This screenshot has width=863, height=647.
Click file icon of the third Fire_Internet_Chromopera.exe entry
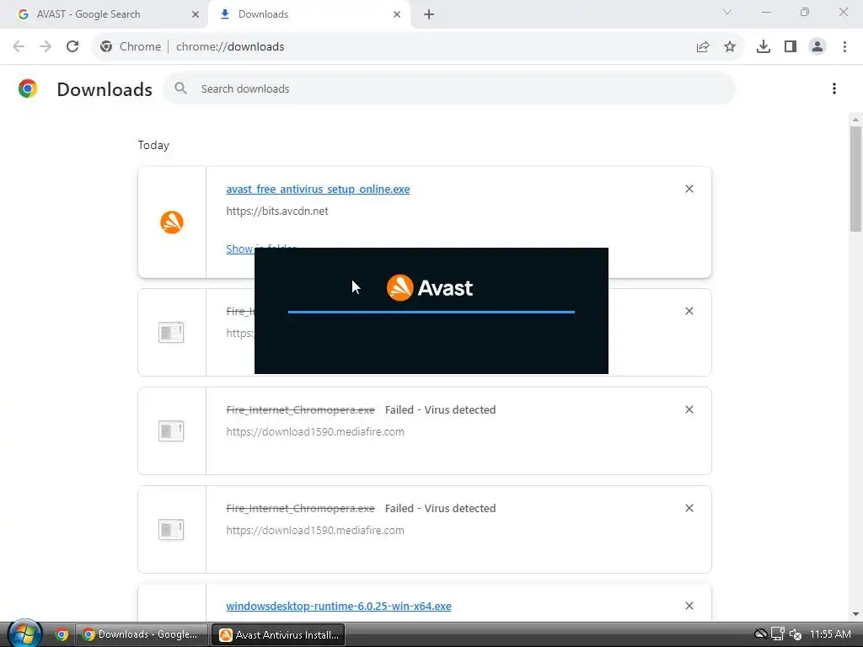point(171,529)
